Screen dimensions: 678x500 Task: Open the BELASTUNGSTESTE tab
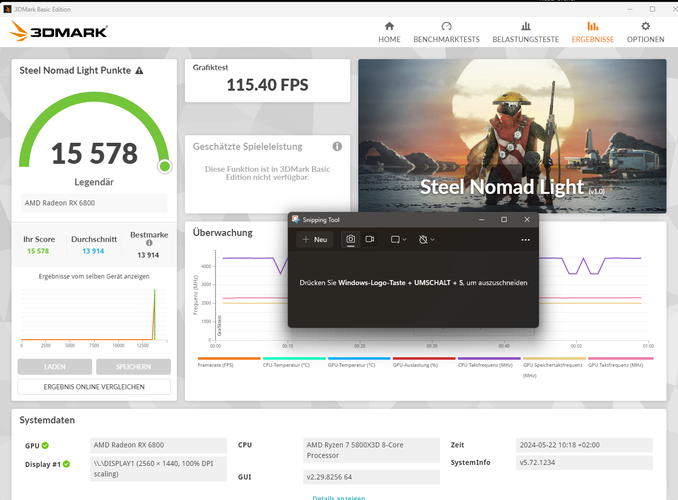pos(526,33)
